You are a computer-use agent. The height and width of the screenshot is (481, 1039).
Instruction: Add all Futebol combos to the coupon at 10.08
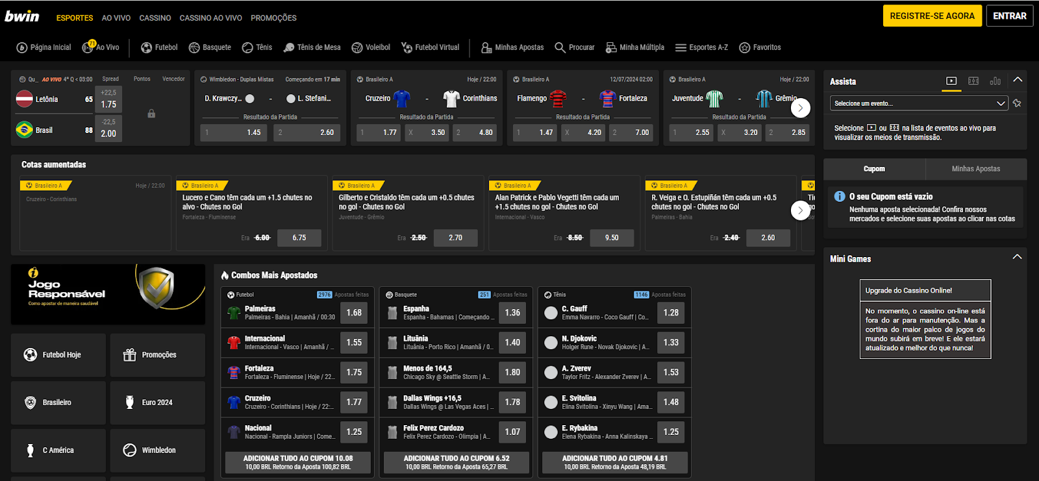(x=298, y=462)
